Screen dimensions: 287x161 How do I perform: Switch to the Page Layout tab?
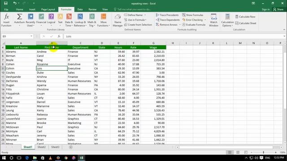[48, 9]
